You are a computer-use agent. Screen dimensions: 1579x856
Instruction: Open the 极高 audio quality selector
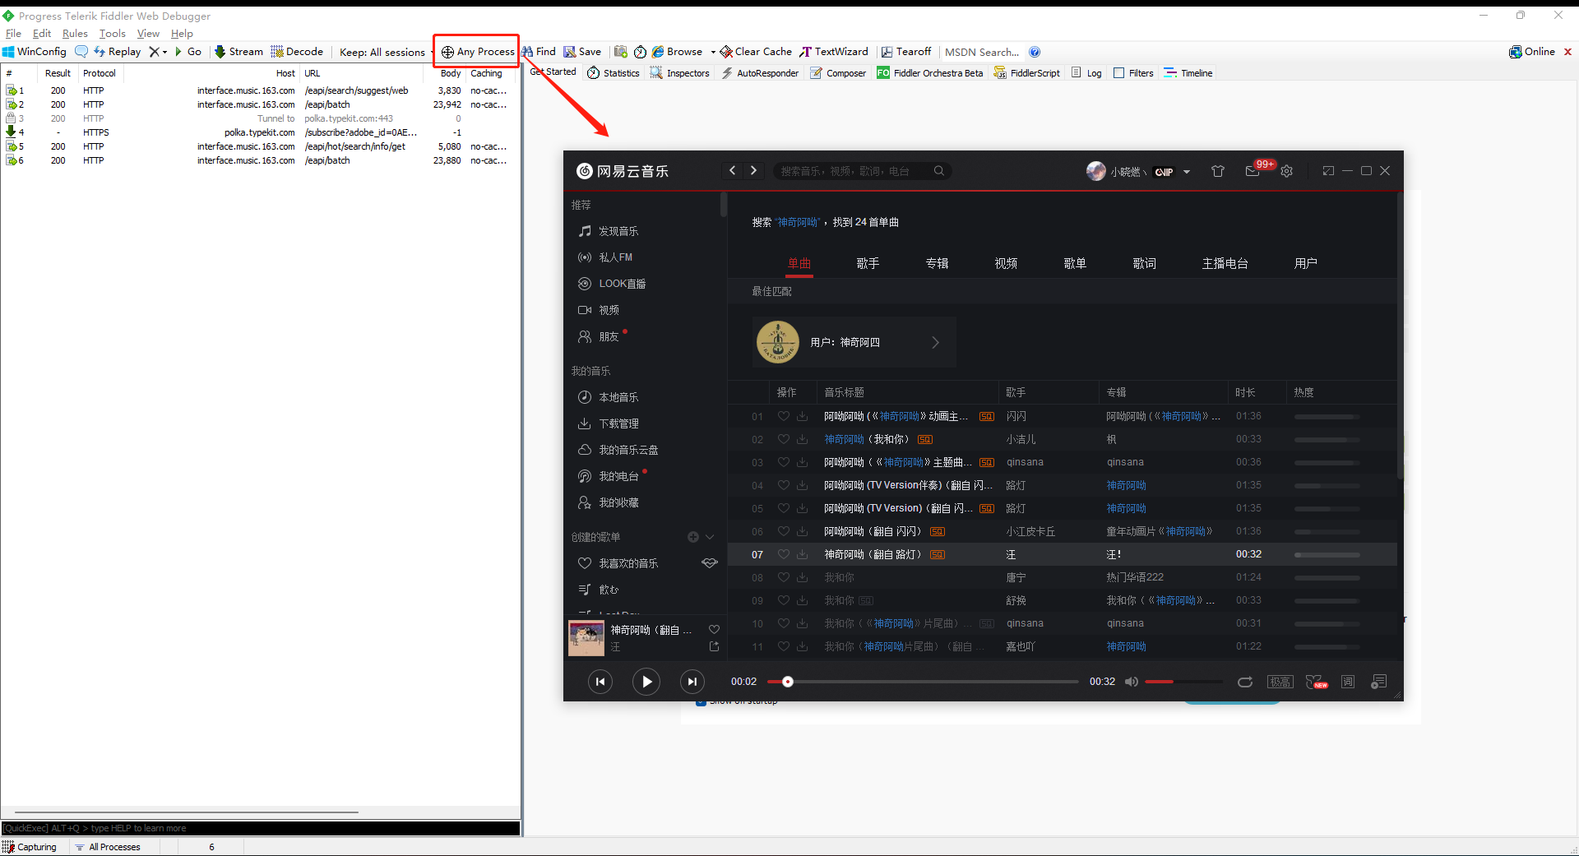click(x=1280, y=682)
